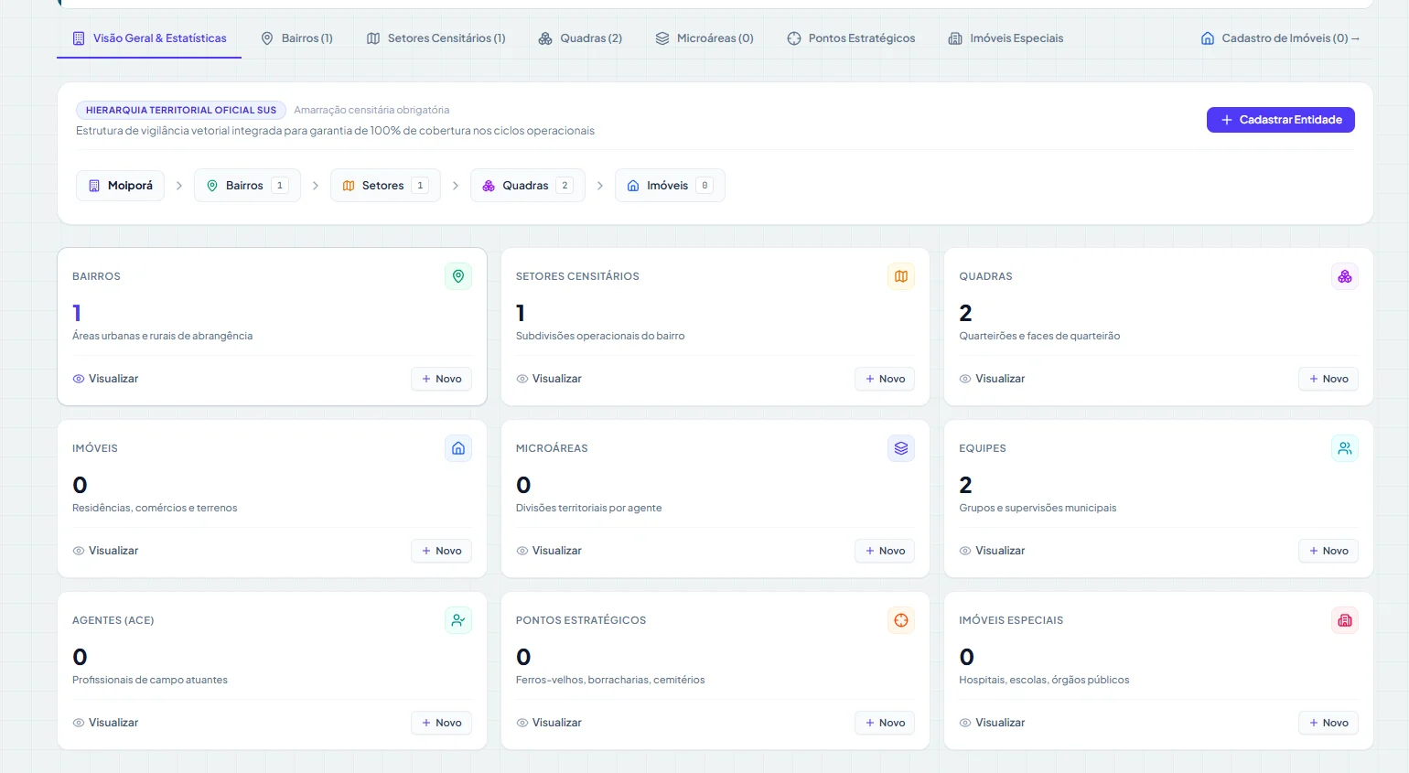
Task: Open Visualizar on the Microáreas card
Action: [x=549, y=551]
